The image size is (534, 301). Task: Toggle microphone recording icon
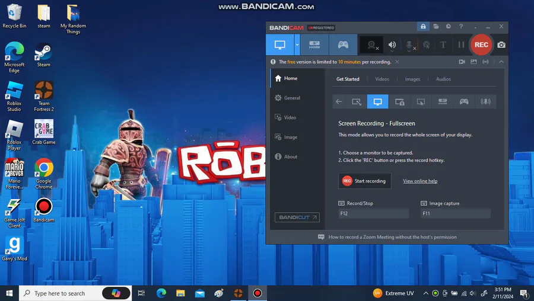[x=409, y=45]
